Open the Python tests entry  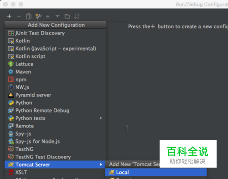[55, 118]
